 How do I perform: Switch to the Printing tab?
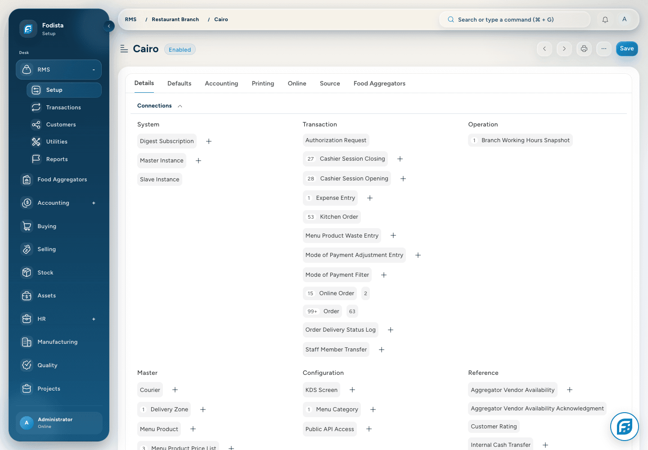[x=263, y=84]
